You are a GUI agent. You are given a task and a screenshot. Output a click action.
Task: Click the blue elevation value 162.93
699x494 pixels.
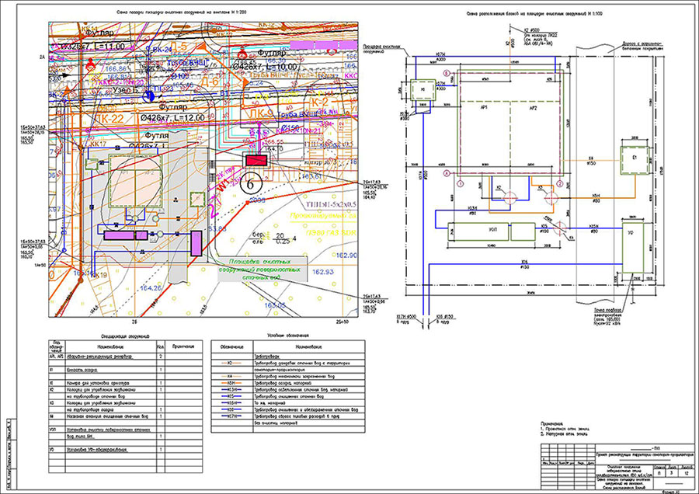(322, 272)
